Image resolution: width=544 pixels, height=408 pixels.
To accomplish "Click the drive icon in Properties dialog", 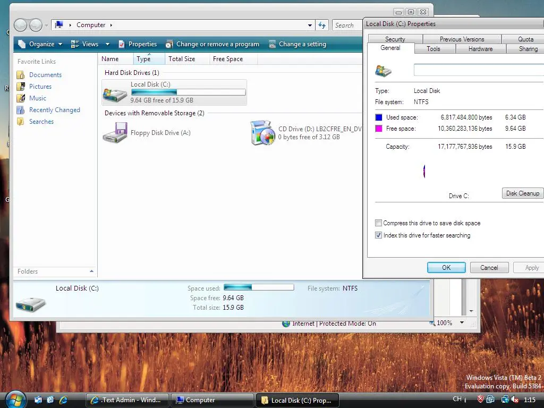I will coord(384,71).
